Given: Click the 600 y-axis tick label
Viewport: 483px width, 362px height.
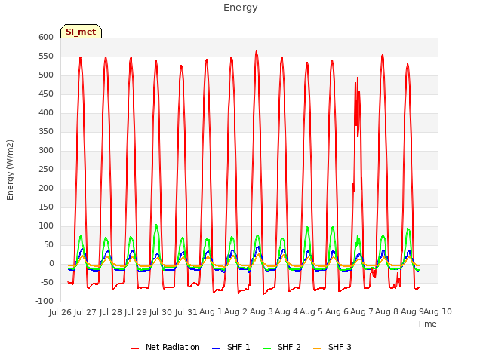Looking at the screenshot, I should click(x=46, y=37).
